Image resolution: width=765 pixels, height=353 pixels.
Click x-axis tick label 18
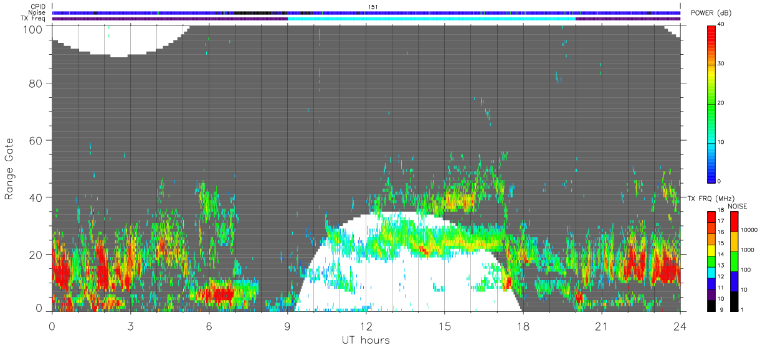coord(523,327)
